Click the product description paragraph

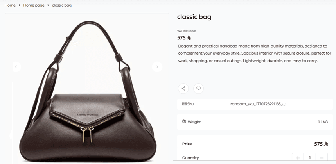(x=254, y=53)
